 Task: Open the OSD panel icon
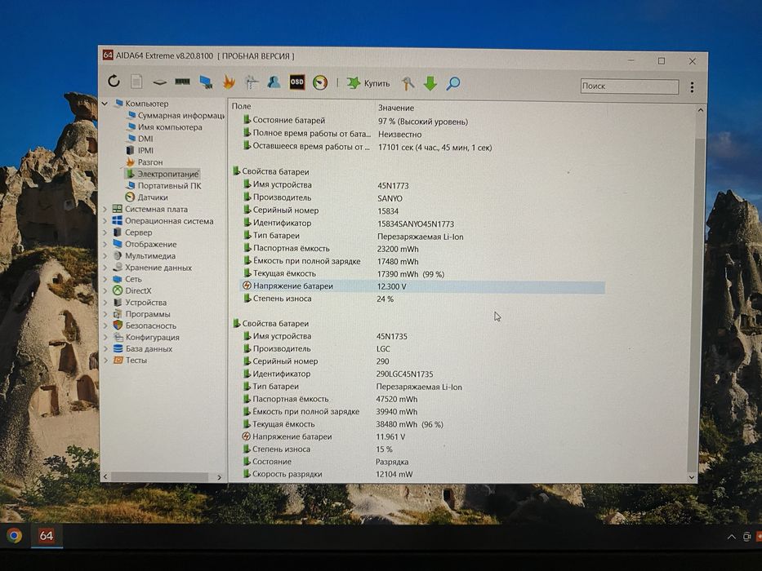pos(297,82)
